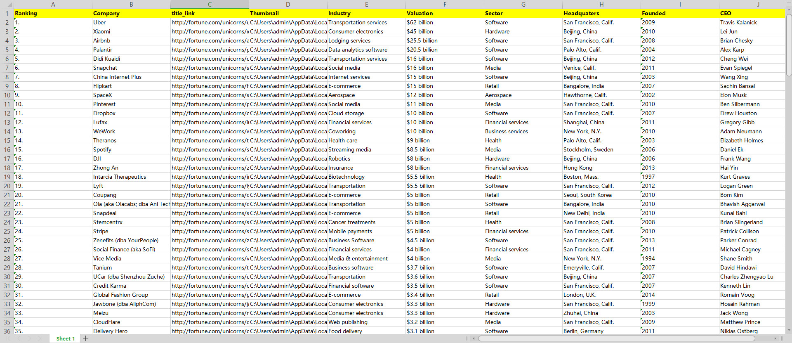
Task: Click the Founded header cell
Action: 680,13
